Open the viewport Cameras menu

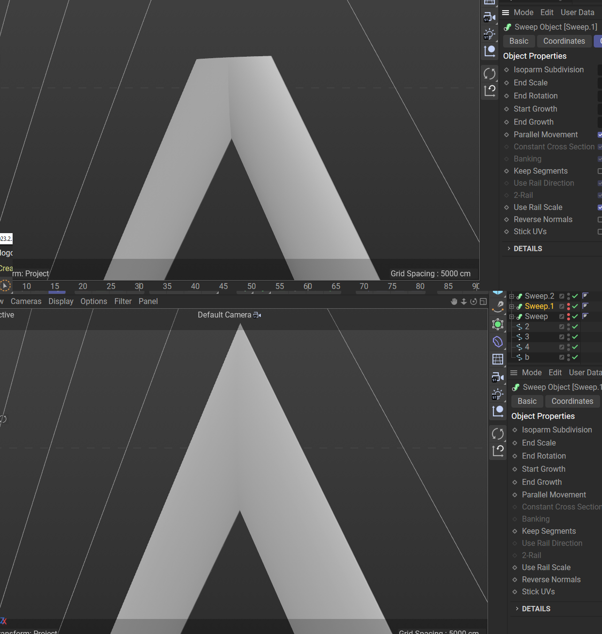tap(26, 301)
